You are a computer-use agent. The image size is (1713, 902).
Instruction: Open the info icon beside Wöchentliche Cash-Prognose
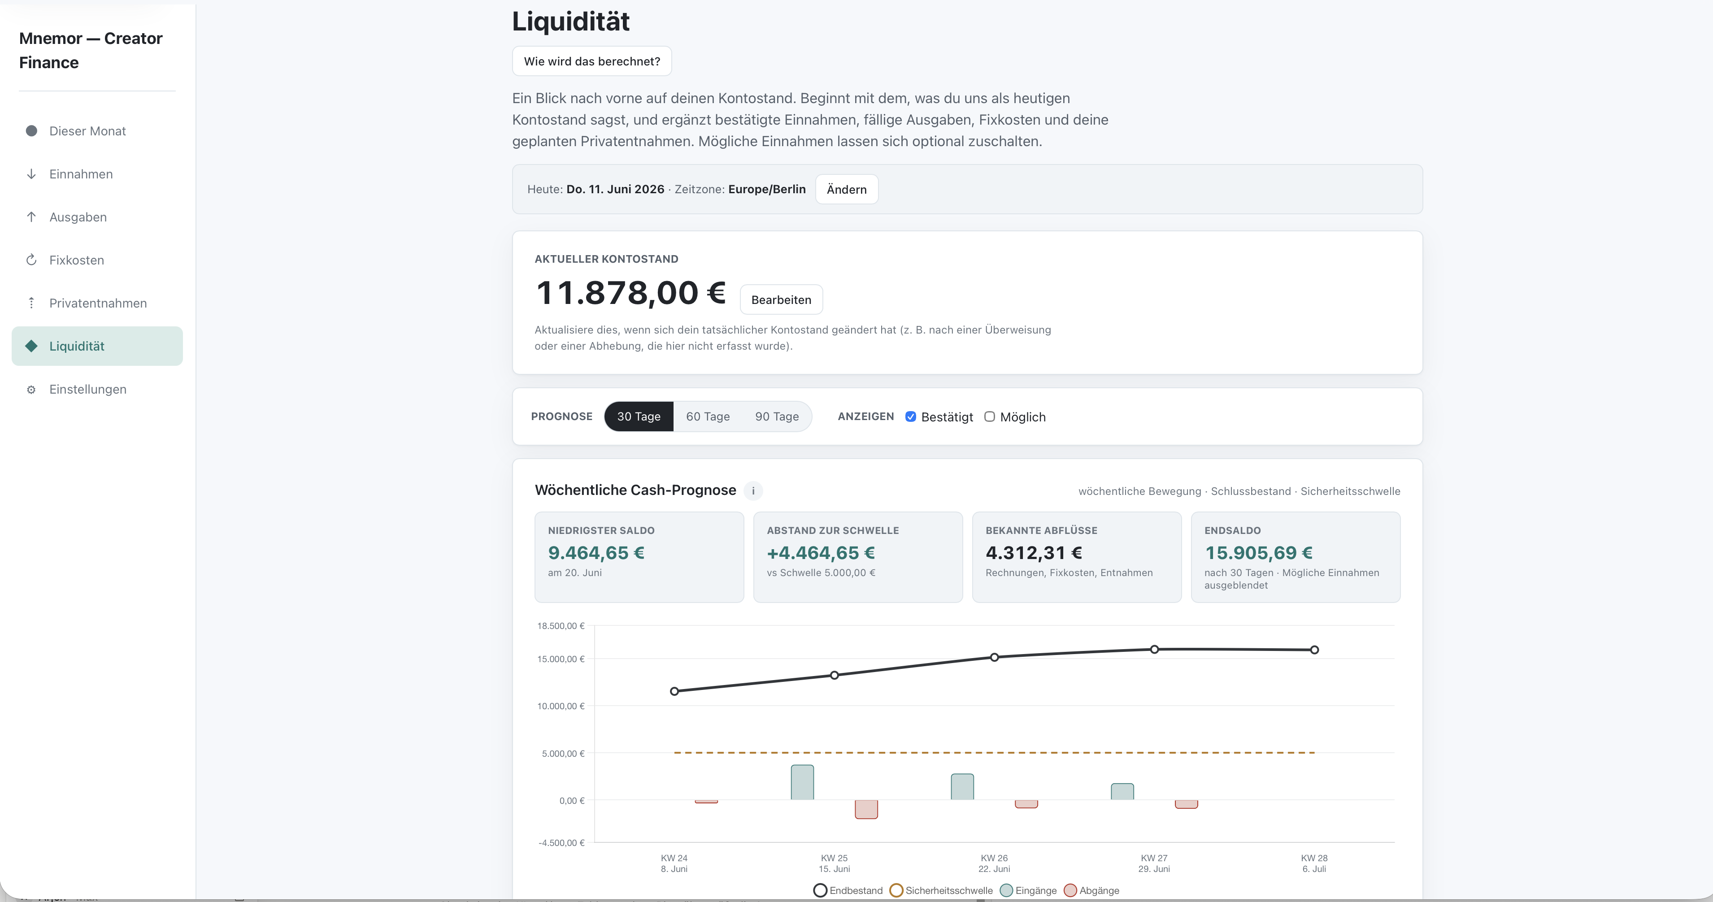(x=753, y=490)
